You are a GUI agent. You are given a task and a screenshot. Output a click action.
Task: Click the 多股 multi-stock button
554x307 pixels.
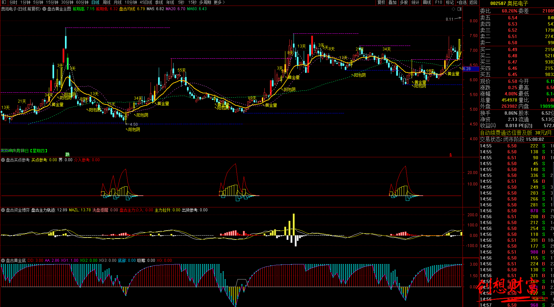[404, 2]
